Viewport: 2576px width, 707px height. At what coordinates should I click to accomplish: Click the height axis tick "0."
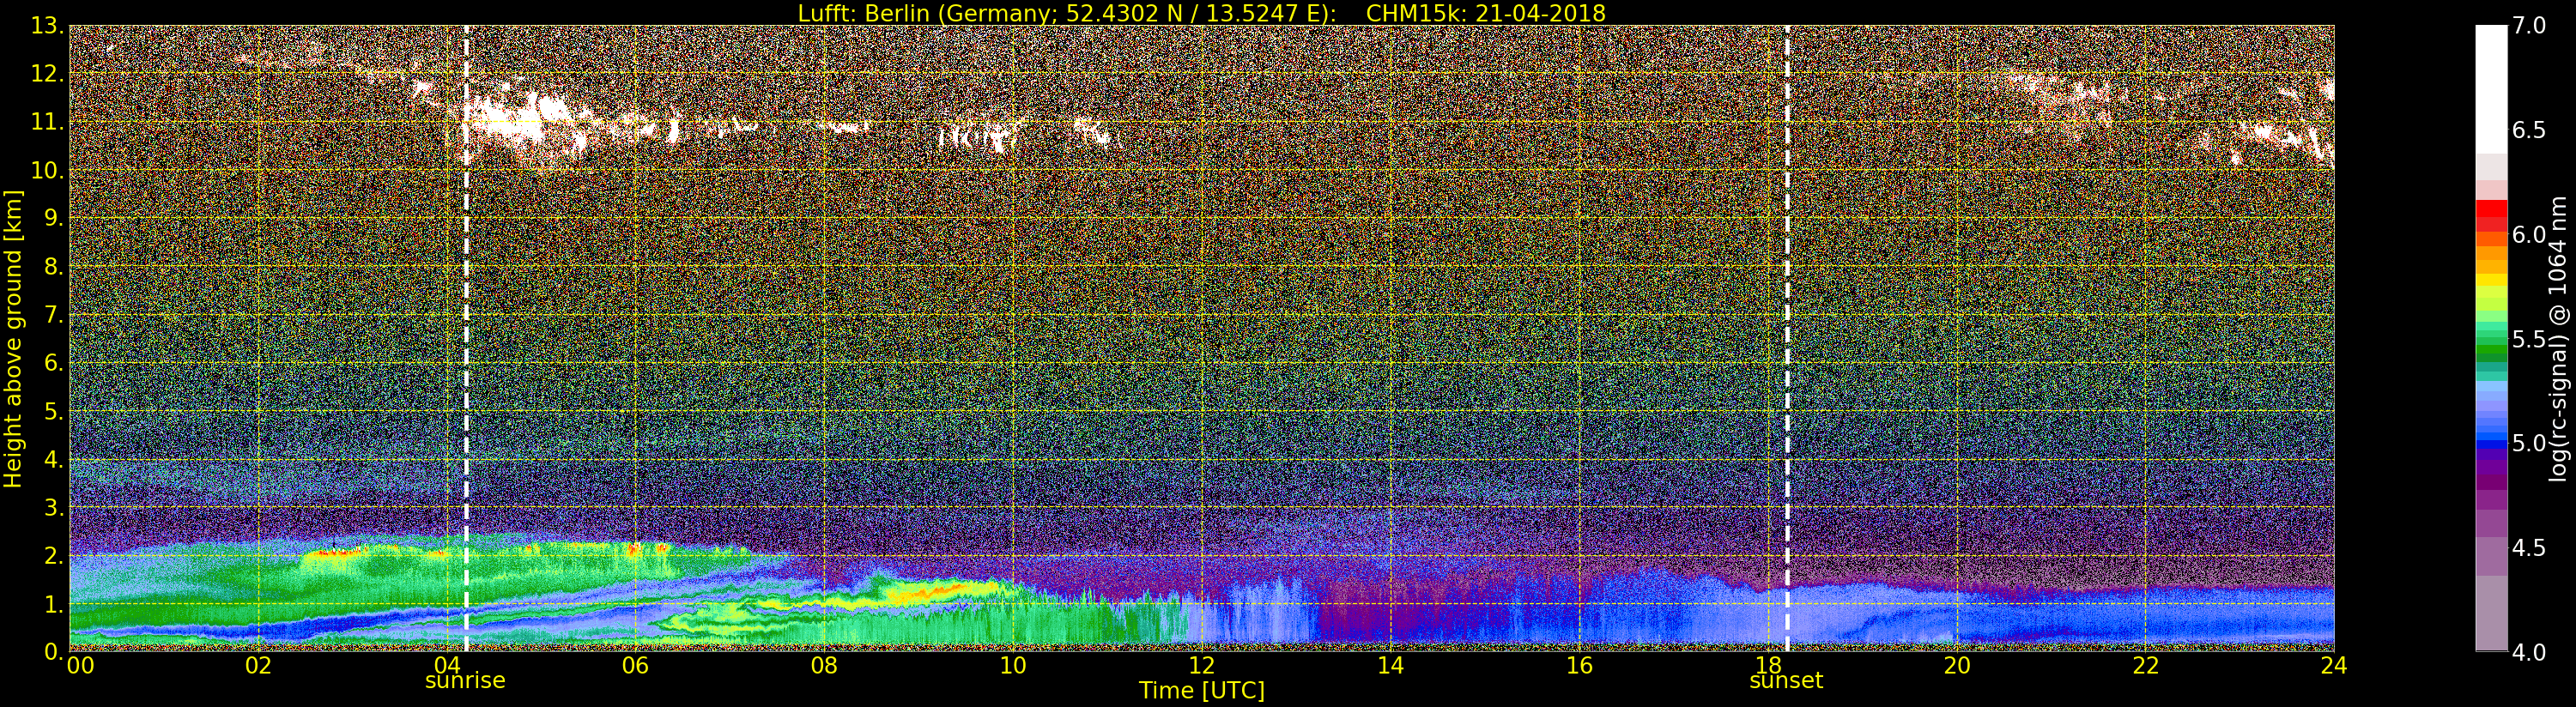54,651
